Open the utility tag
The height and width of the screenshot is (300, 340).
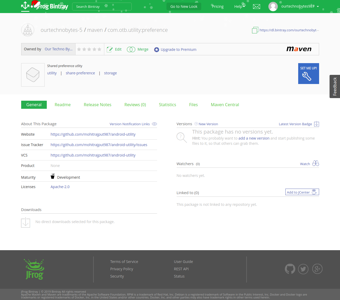pos(52,73)
